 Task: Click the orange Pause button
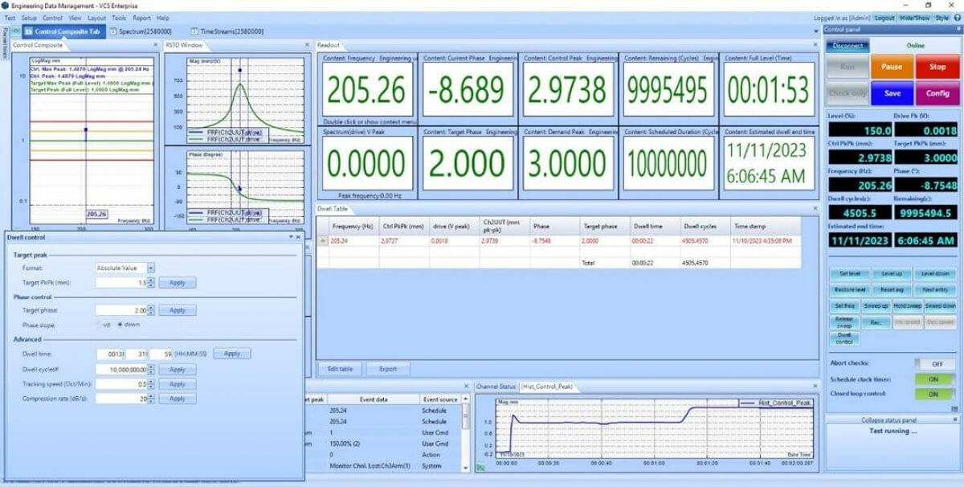click(x=892, y=67)
